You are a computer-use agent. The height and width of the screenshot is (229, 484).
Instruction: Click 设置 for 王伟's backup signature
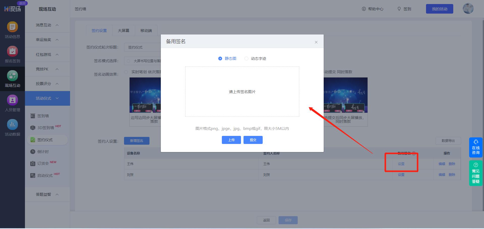(401, 164)
